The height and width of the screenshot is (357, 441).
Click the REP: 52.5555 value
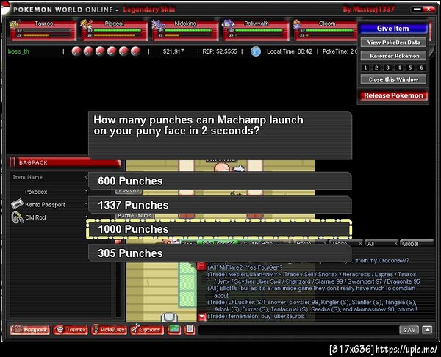point(220,51)
